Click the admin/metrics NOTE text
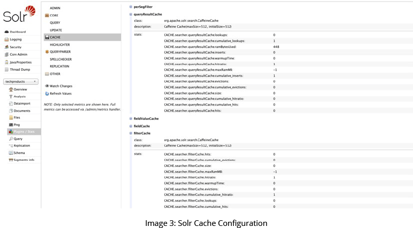The image size is (413, 228). (82, 107)
